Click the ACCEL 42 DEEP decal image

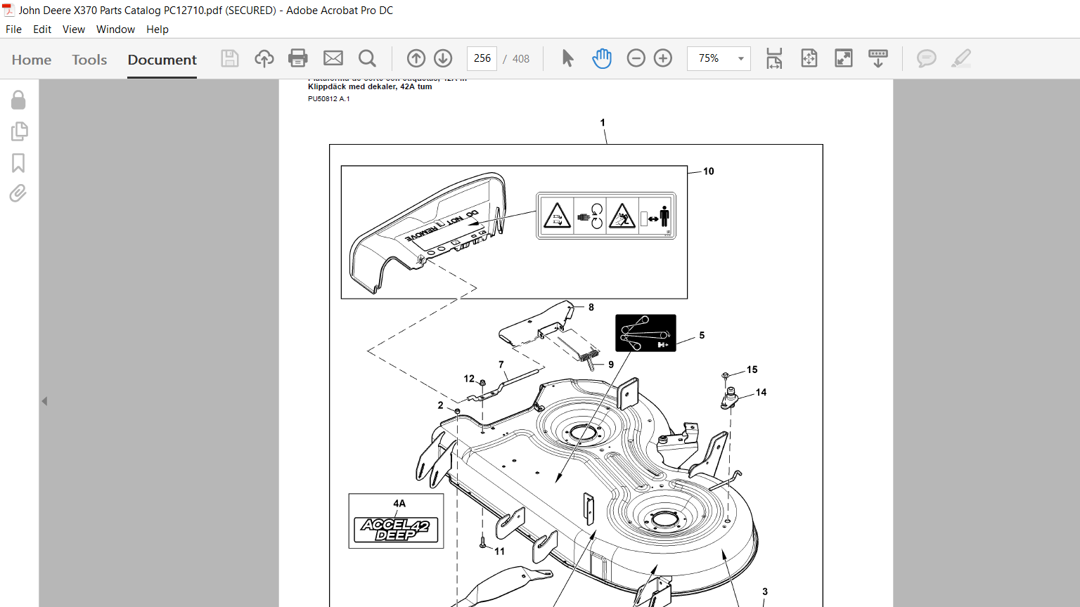(x=396, y=530)
